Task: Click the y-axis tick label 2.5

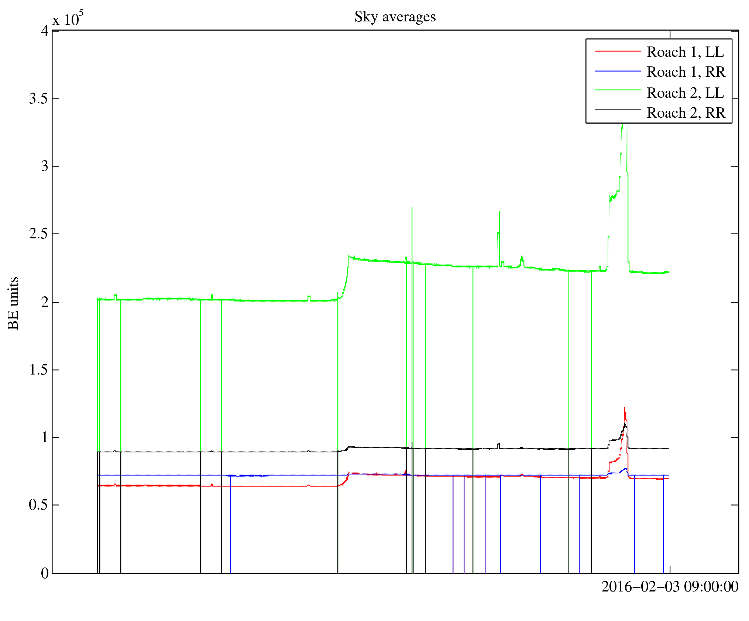Action: click(38, 234)
